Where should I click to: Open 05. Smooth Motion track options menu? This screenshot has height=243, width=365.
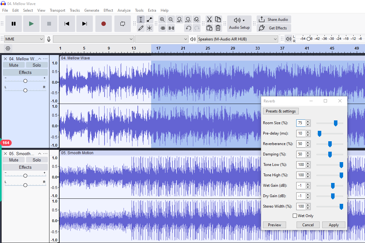(45, 154)
